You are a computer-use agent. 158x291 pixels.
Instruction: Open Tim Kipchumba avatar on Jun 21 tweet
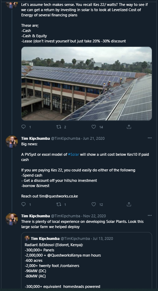pos(12,142)
